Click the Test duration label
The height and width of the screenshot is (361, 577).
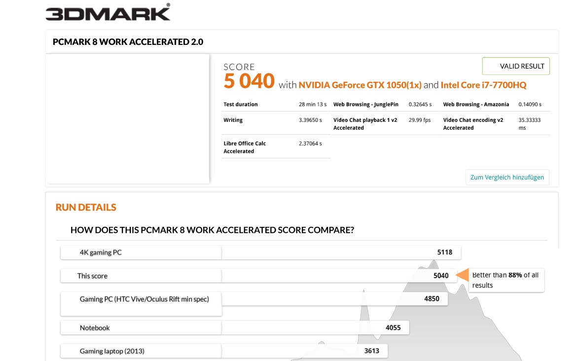coord(241,105)
